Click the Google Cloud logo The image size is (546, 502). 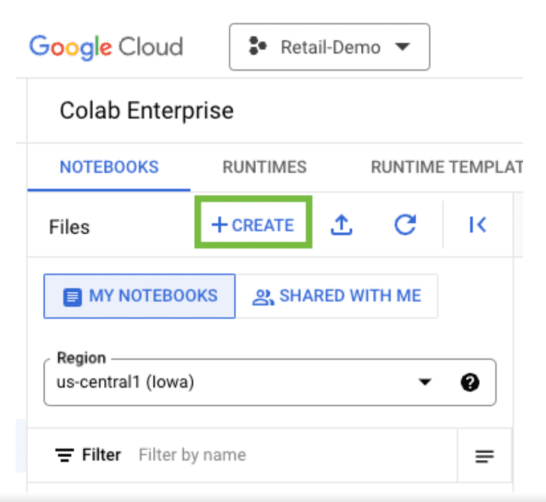(106, 47)
